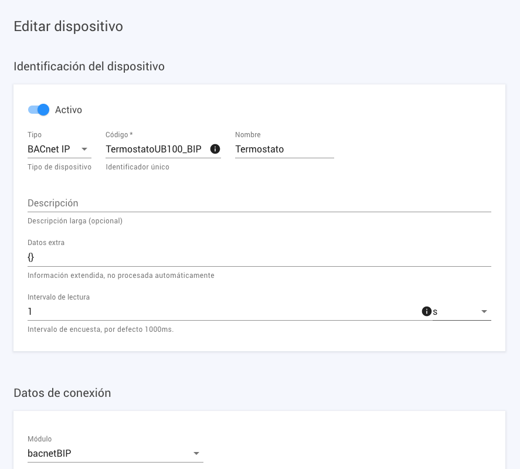Image resolution: width=520 pixels, height=469 pixels.
Task: Click the Editar dispositivo page title
Action: (x=69, y=26)
